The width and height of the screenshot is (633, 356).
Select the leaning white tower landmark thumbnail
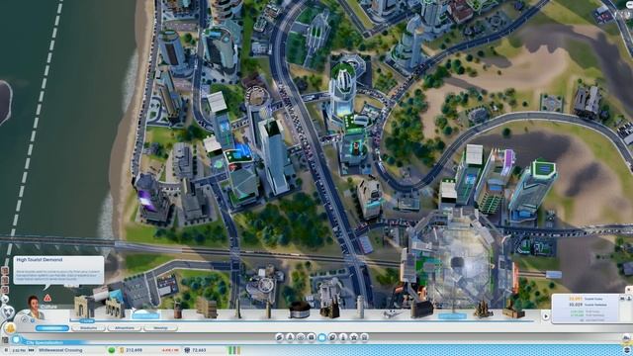(360, 307)
